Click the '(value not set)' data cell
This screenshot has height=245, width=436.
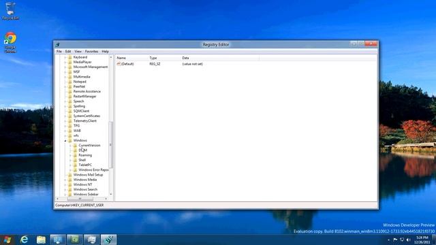click(x=192, y=64)
